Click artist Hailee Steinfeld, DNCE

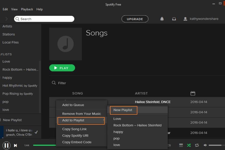tap(153, 102)
